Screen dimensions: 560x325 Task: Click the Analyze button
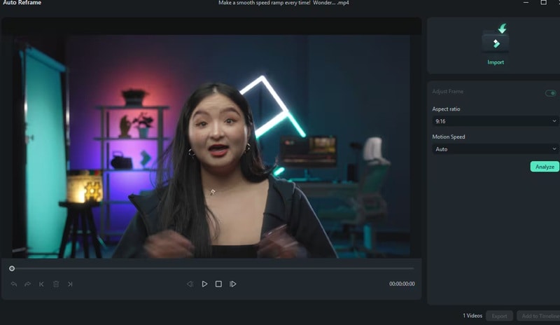[x=545, y=167]
